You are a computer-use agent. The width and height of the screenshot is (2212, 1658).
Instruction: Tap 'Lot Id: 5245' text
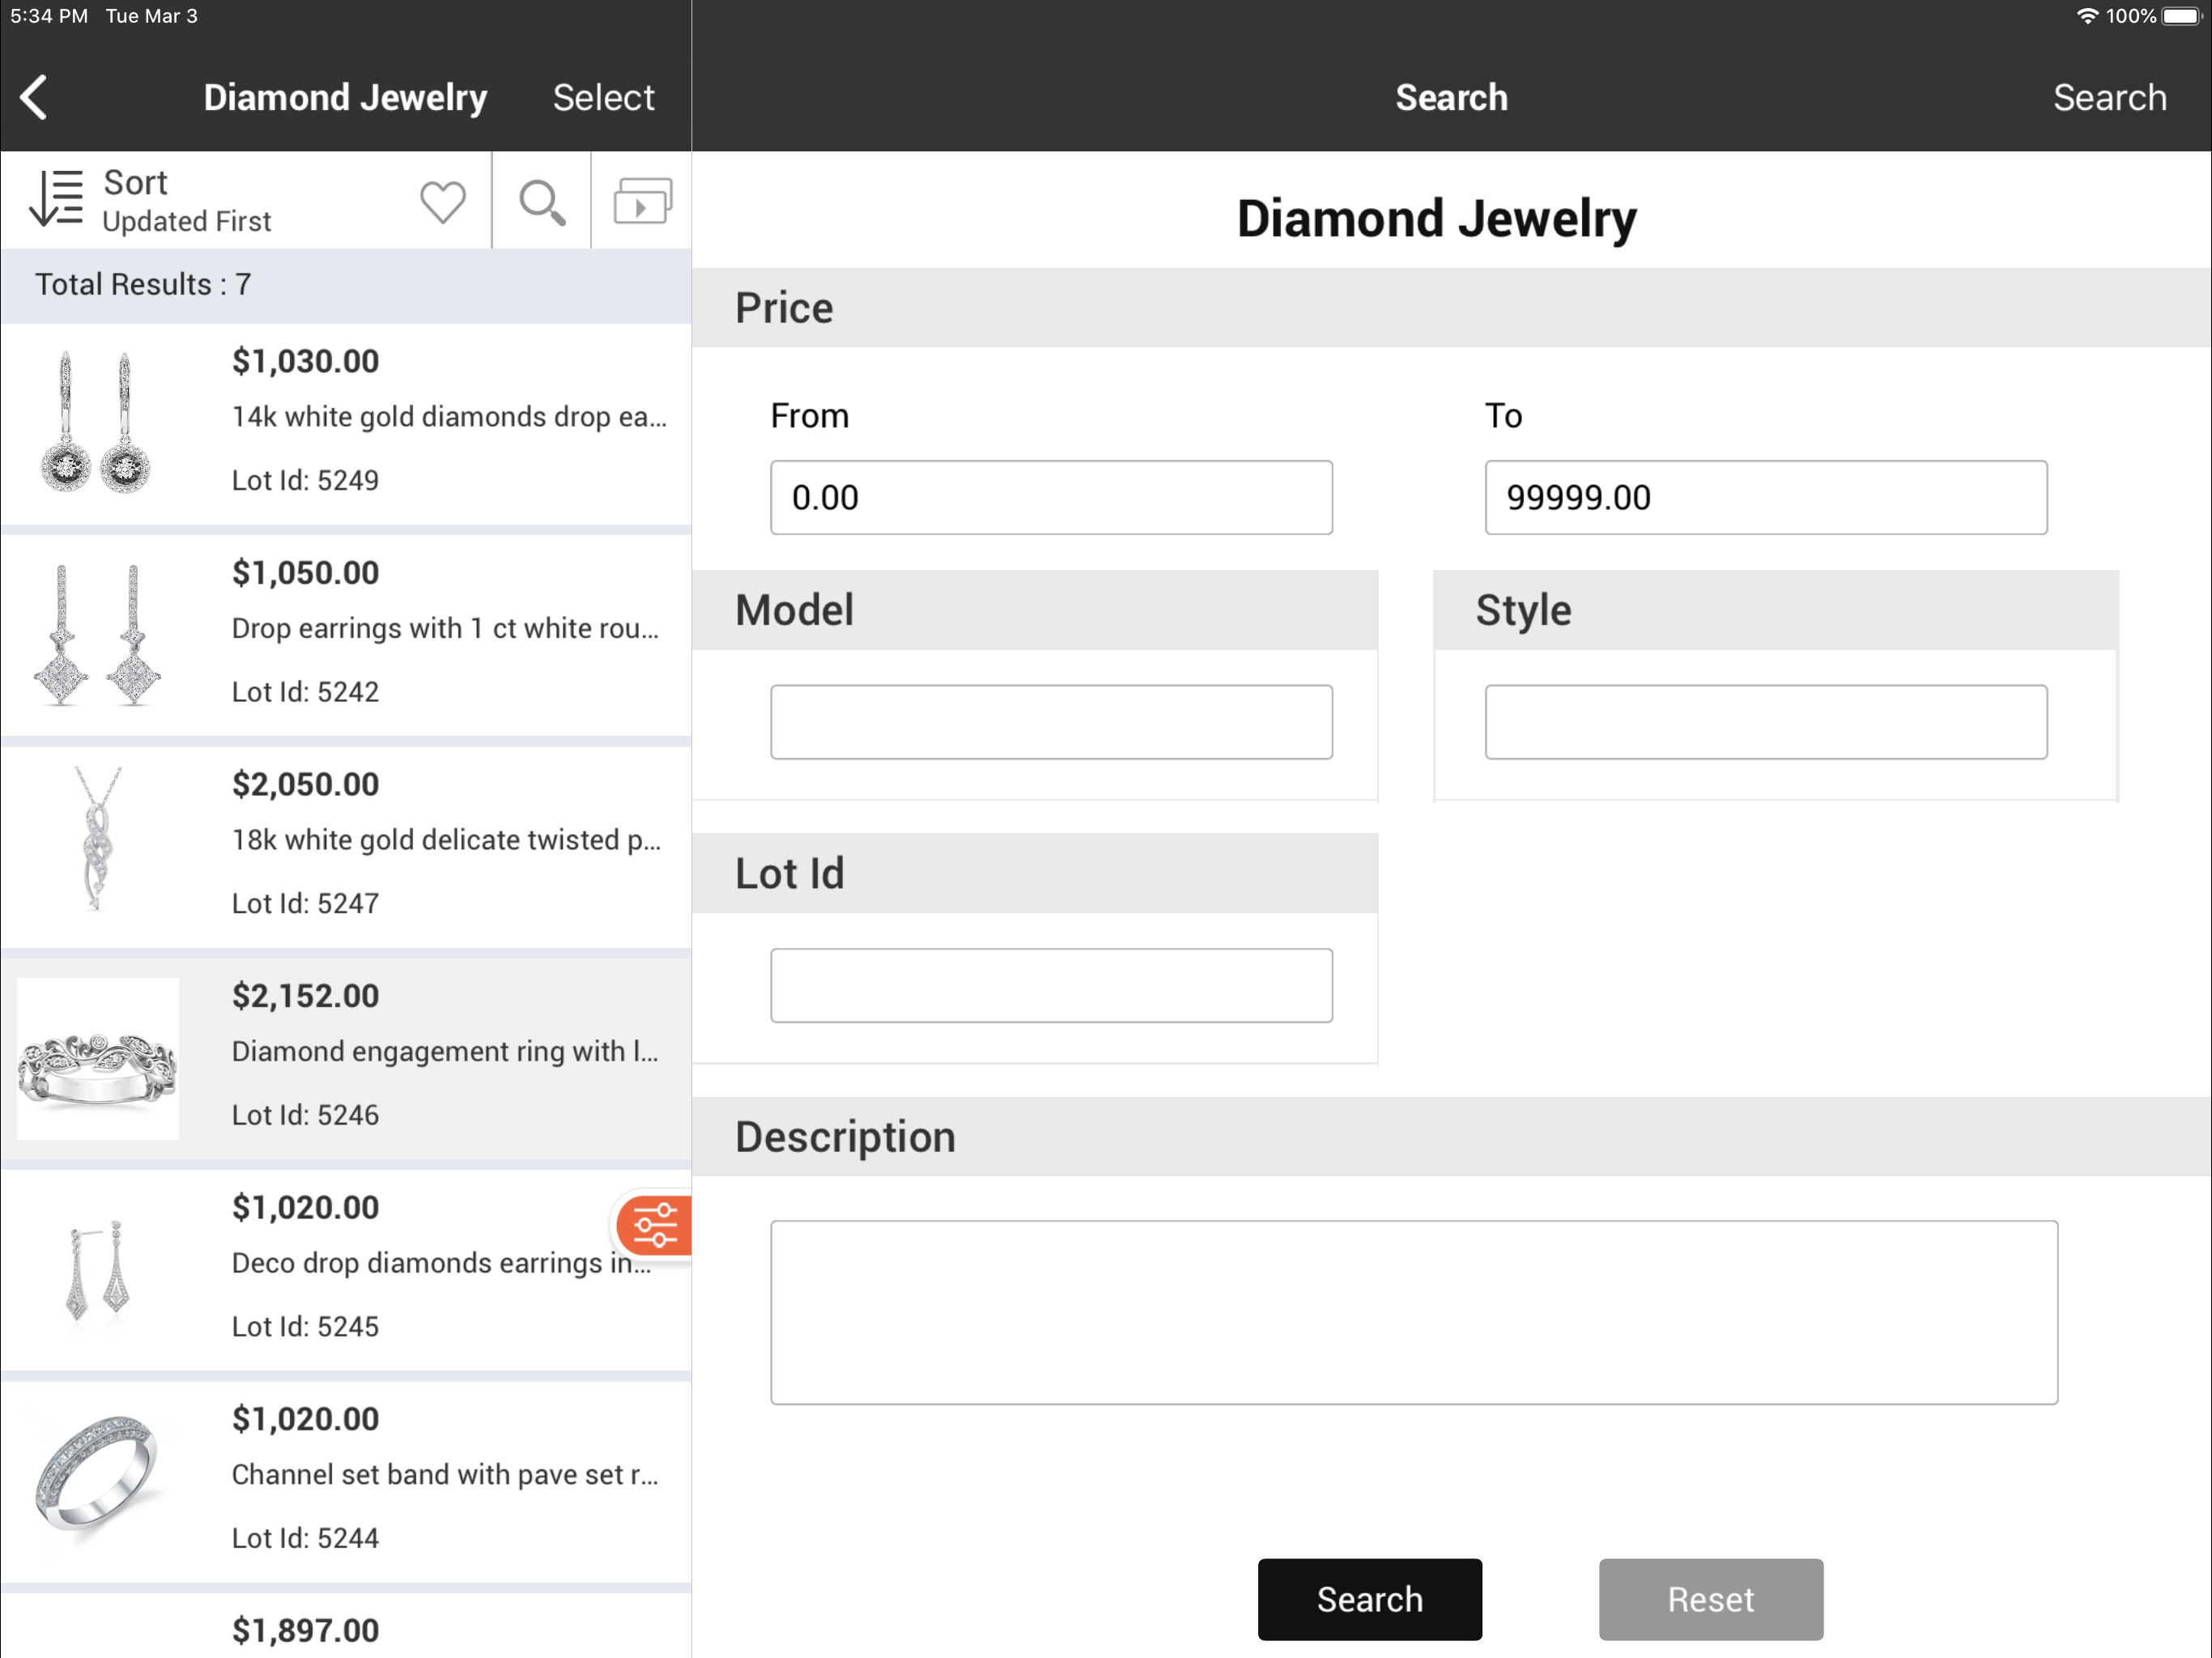click(x=306, y=1327)
